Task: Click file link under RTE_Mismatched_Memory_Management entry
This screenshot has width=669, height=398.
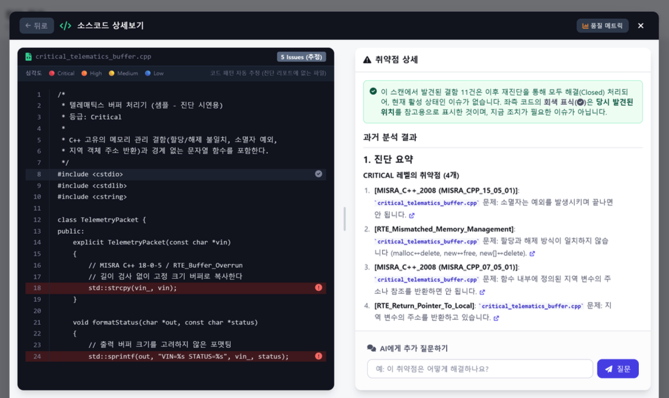Action: [x=427, y=242]
